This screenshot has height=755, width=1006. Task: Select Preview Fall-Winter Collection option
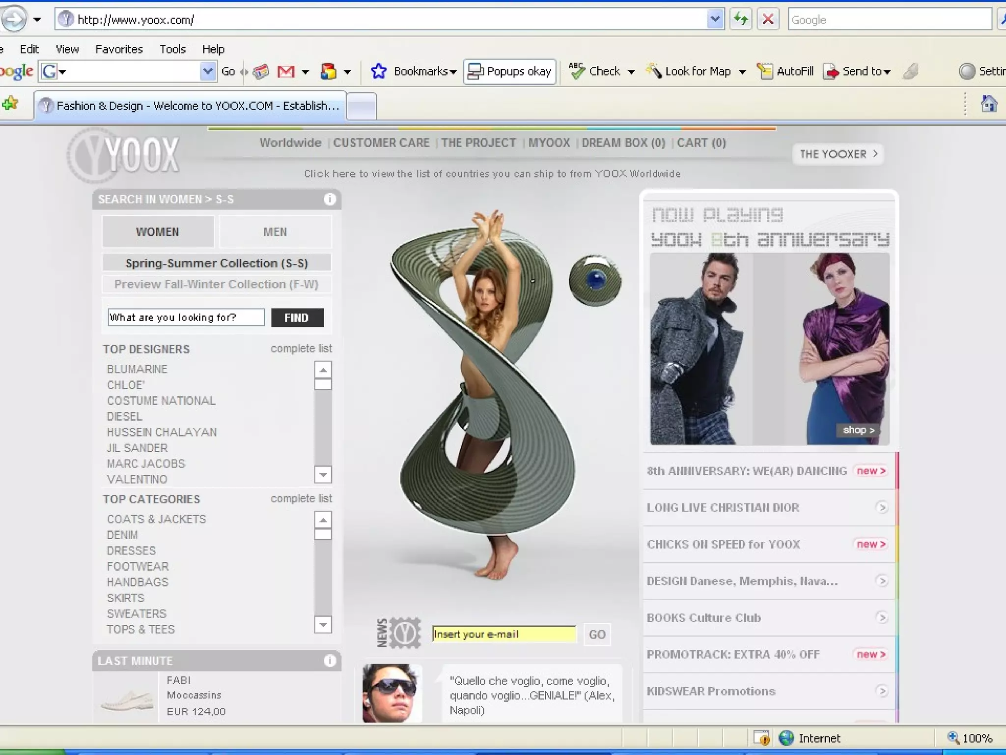[216, 284]
